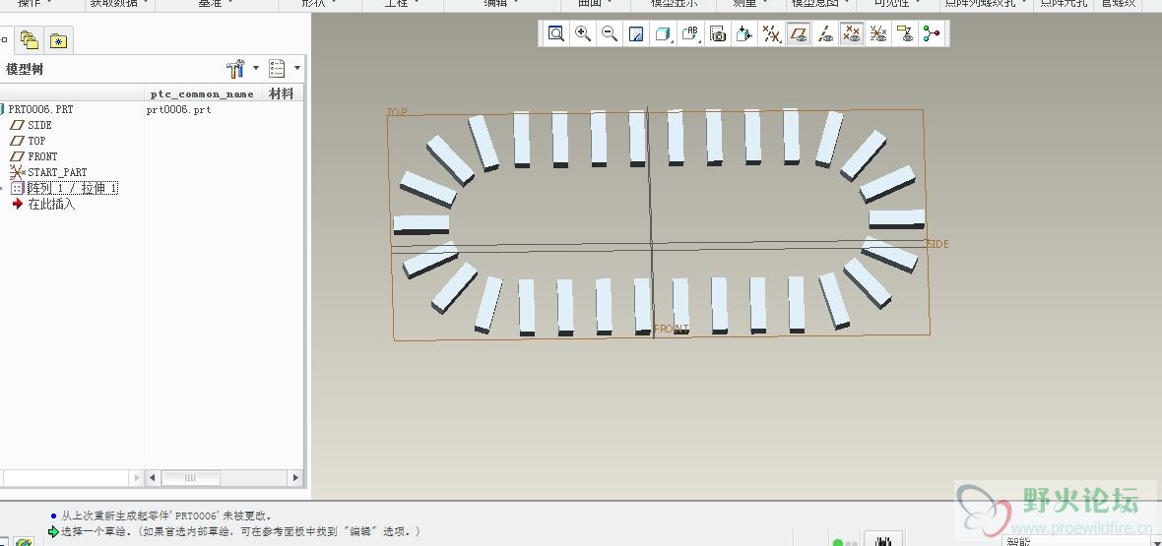Click the 选择一个草绘 prompt message

[x=241, y=531]
